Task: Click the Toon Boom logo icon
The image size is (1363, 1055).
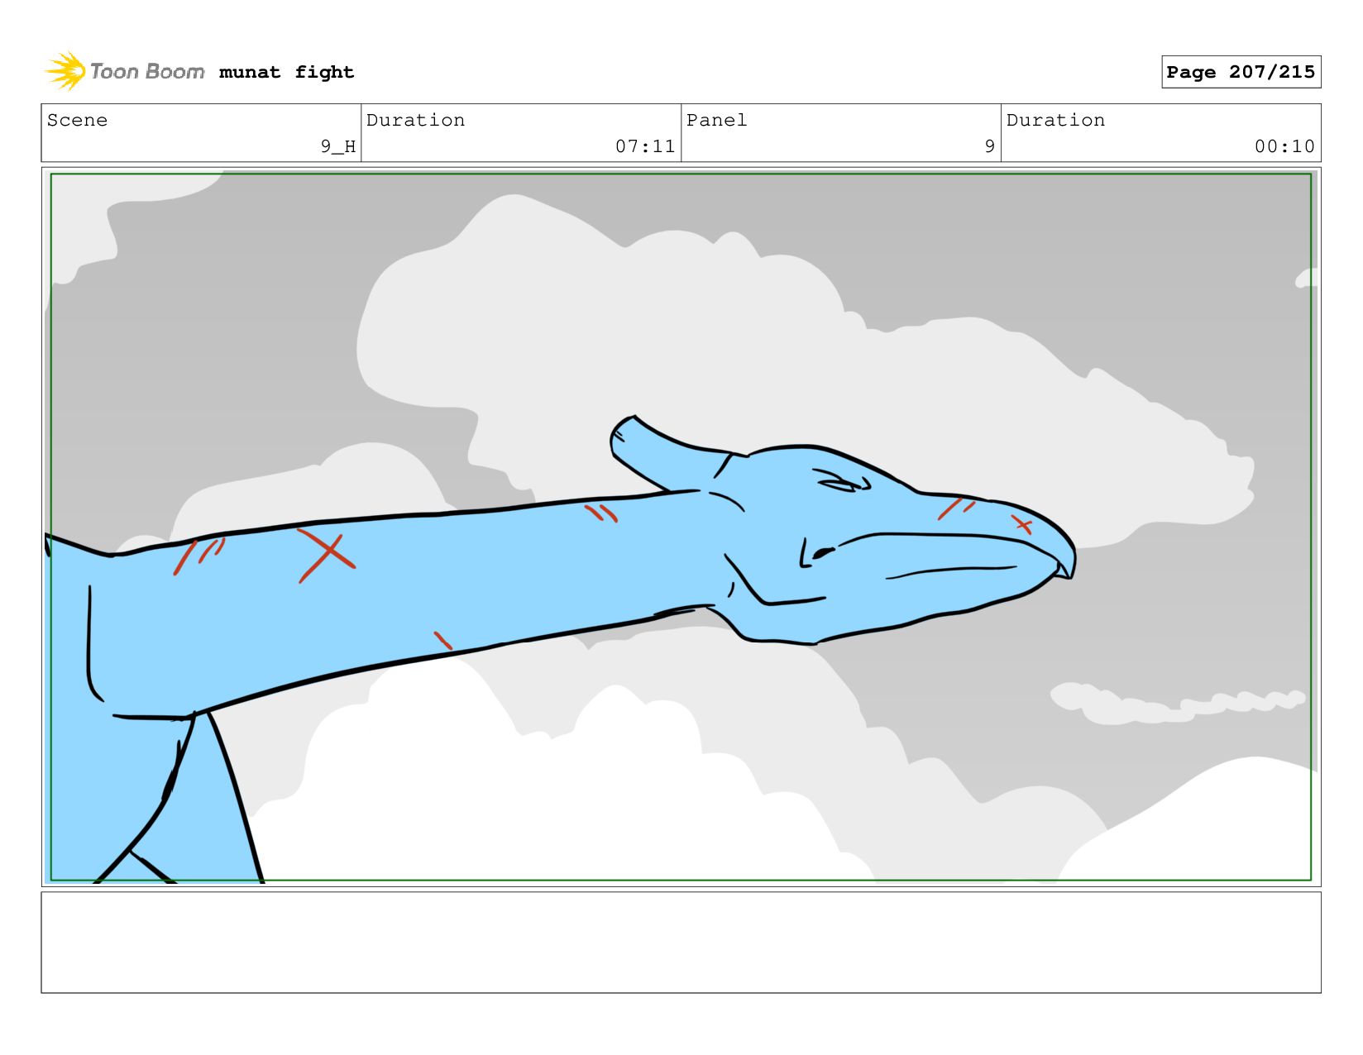Action: (65, 71)
